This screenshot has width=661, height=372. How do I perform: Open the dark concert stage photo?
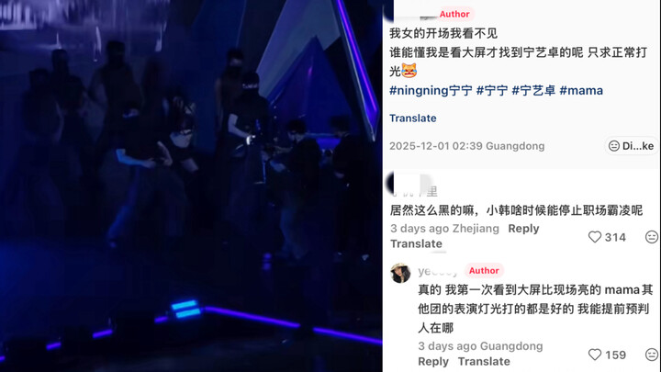191,186
